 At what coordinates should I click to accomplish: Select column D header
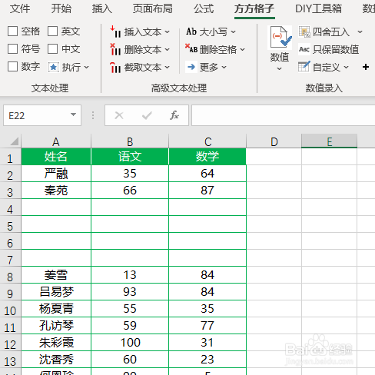pos(274,141)
